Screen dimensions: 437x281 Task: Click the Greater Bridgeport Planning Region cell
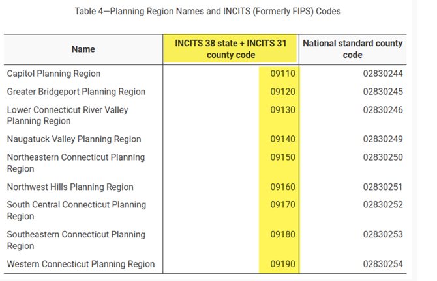(x=76, y=92)
